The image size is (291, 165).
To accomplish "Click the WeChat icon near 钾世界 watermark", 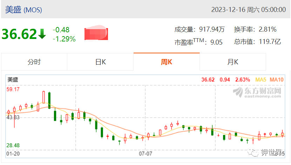I will pos(253,152).
